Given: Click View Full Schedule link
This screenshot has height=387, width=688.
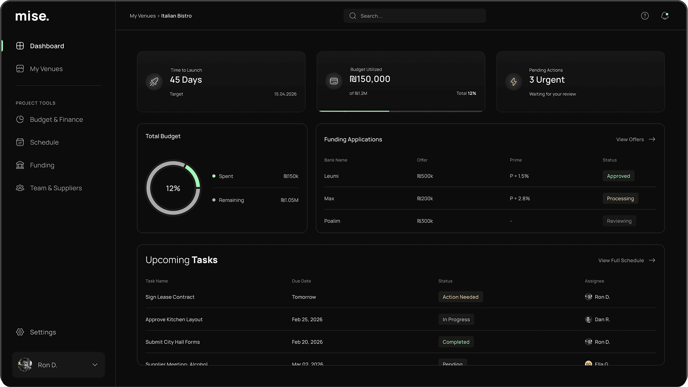Looking at the screenshot, I should tap(621, 260).
